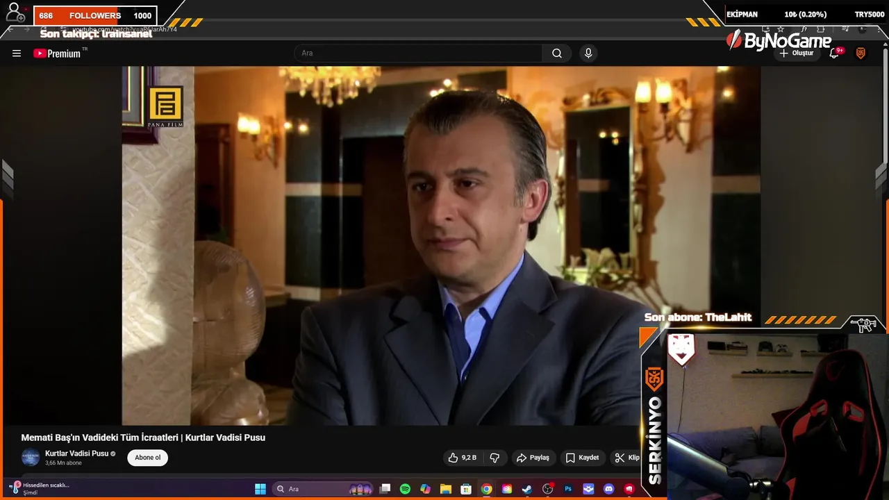This screenshot has height=500, width=889.
Task: Click the '3,66 Mn abone' subscriber count
Action: pyautogui.click(x=63, y=463)
